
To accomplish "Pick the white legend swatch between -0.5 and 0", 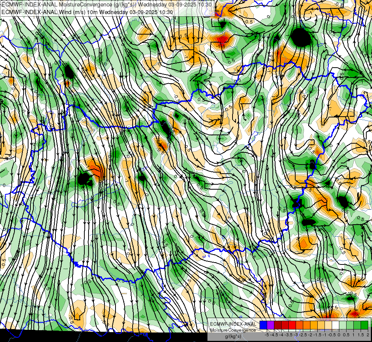I will pos(336,325).
